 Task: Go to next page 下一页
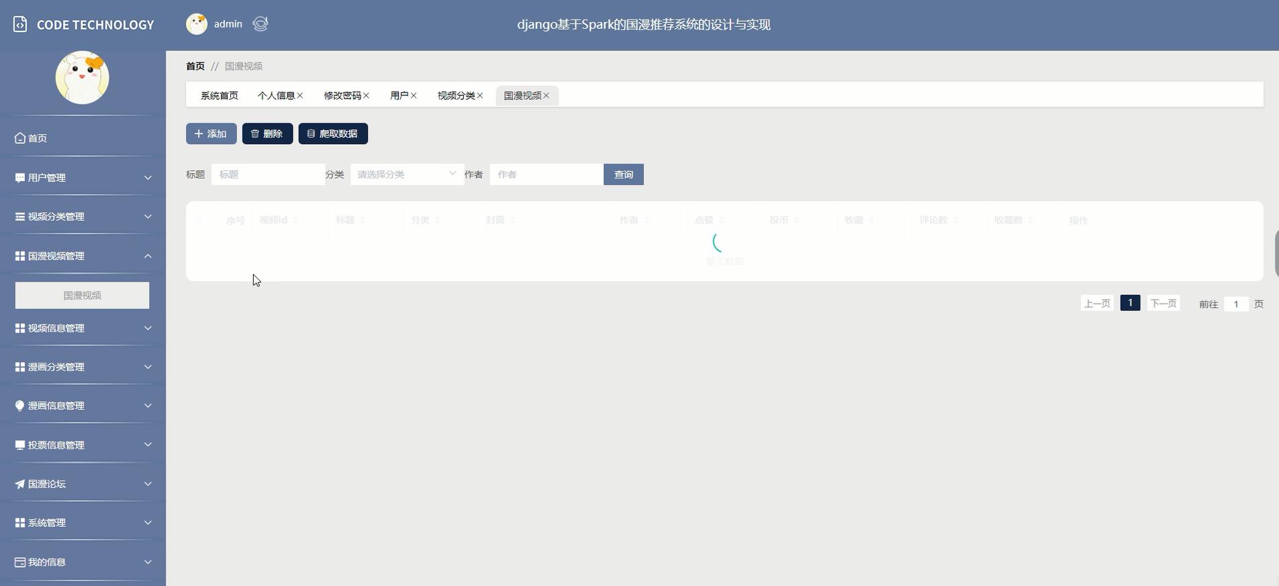(x=1164, y=304)
